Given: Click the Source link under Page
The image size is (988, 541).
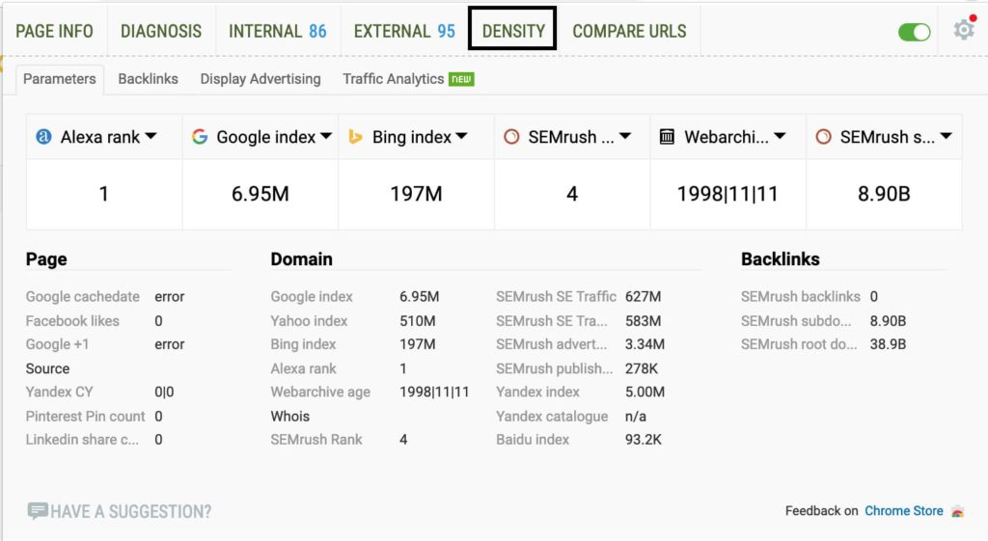Looking at the screenshot, I should pyautogui.click(x=47, y=368).
